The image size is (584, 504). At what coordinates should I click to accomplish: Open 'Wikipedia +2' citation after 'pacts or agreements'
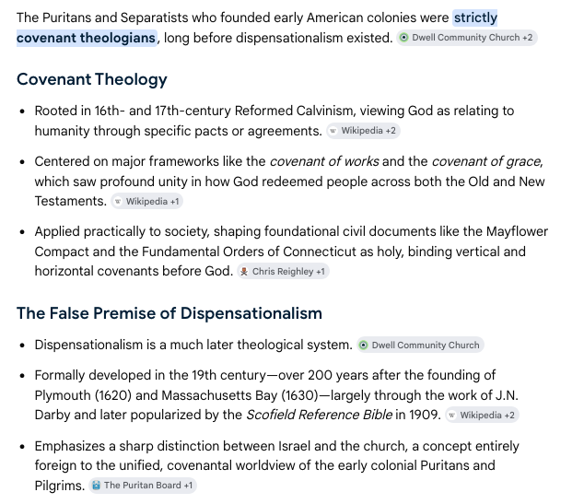coord(363,131)
